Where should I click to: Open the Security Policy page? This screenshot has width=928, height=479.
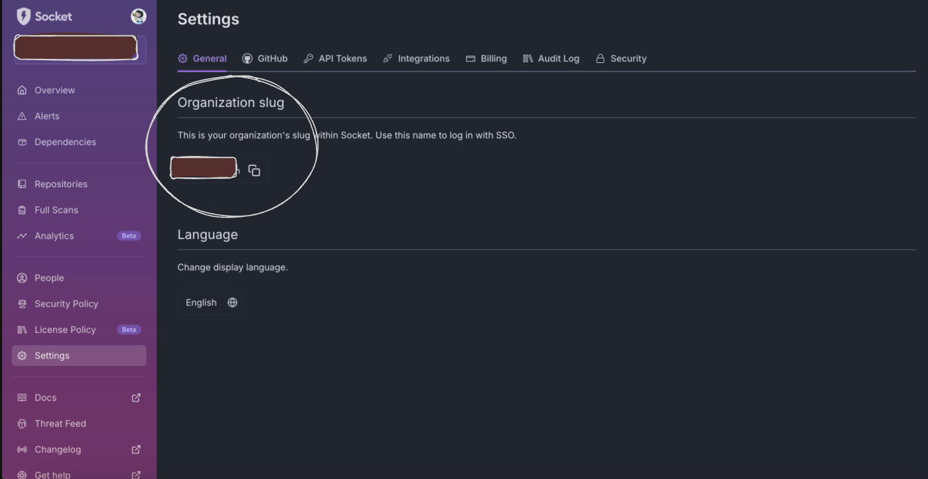point(66,304)
